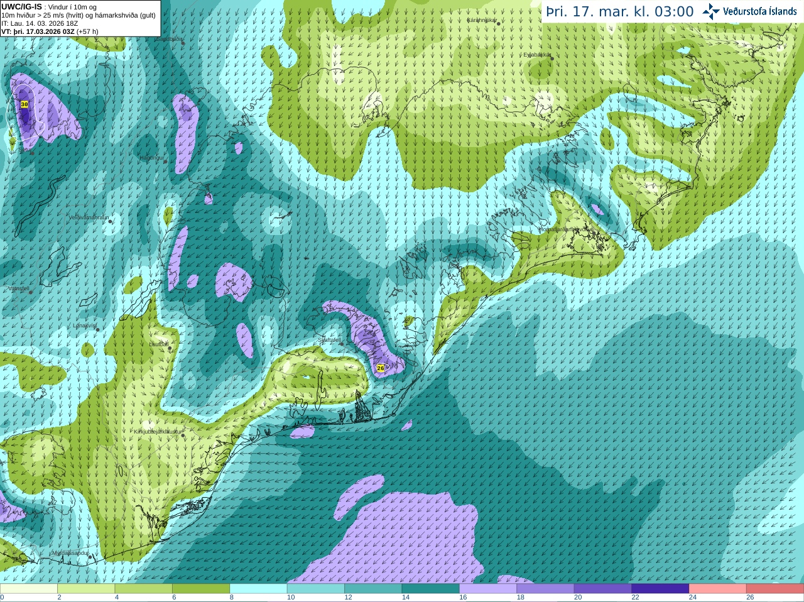Click the 16–18 m/s lavender legend swatch
The height and width of the screenshot is (602, 804).
[x=488, y=589]
